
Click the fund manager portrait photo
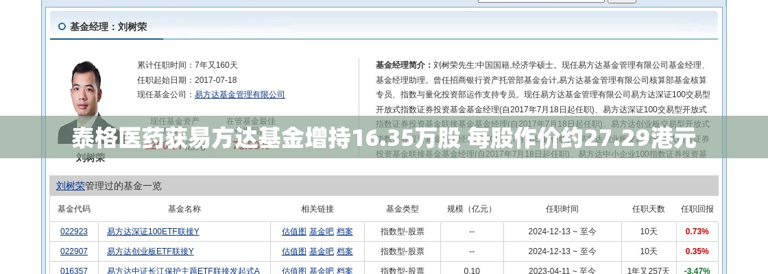[86, 102]
